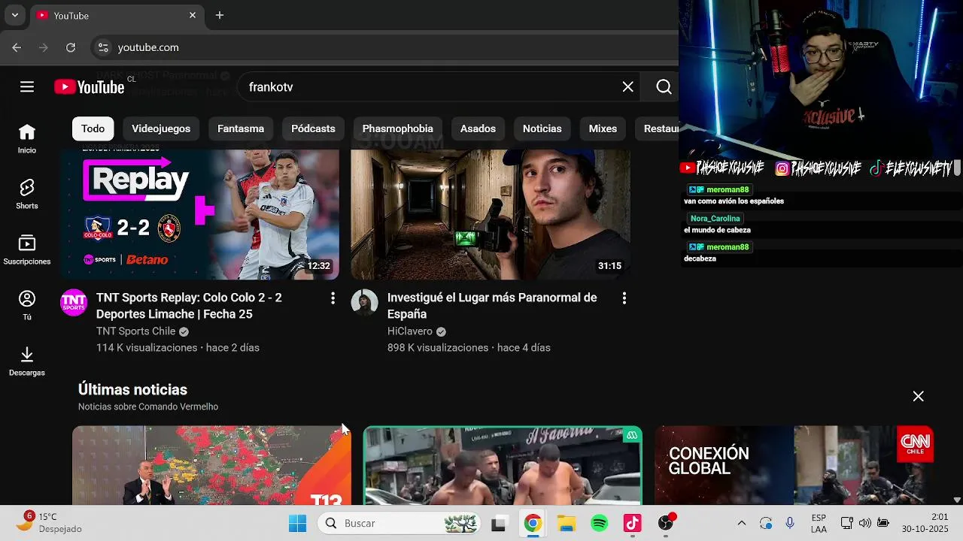The width and height of the screenshot is (963, 541).
Task: Click the page scrollbar down arrow
Action: (957, 500)
